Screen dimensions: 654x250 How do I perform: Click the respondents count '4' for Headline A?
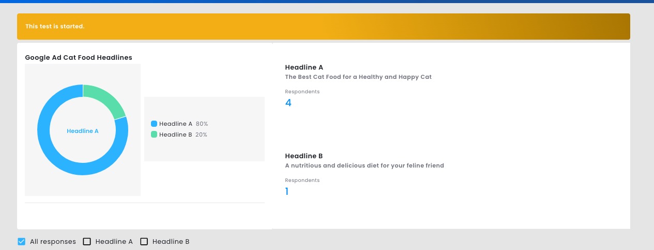(288, 103)
